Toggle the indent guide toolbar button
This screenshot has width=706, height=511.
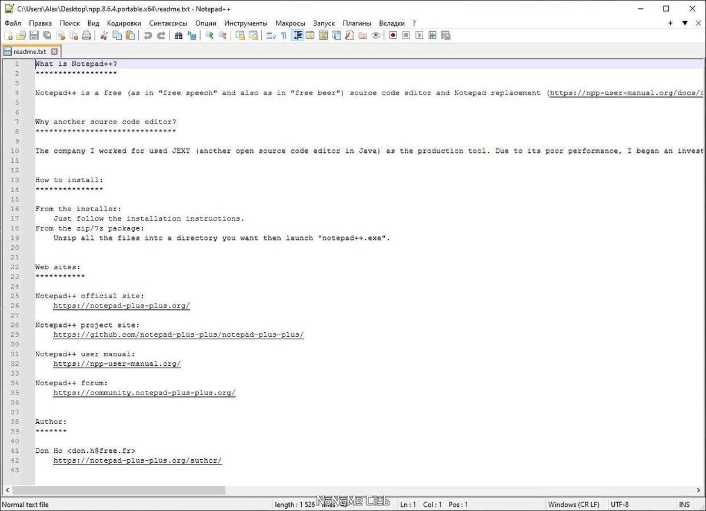point(298,35)
